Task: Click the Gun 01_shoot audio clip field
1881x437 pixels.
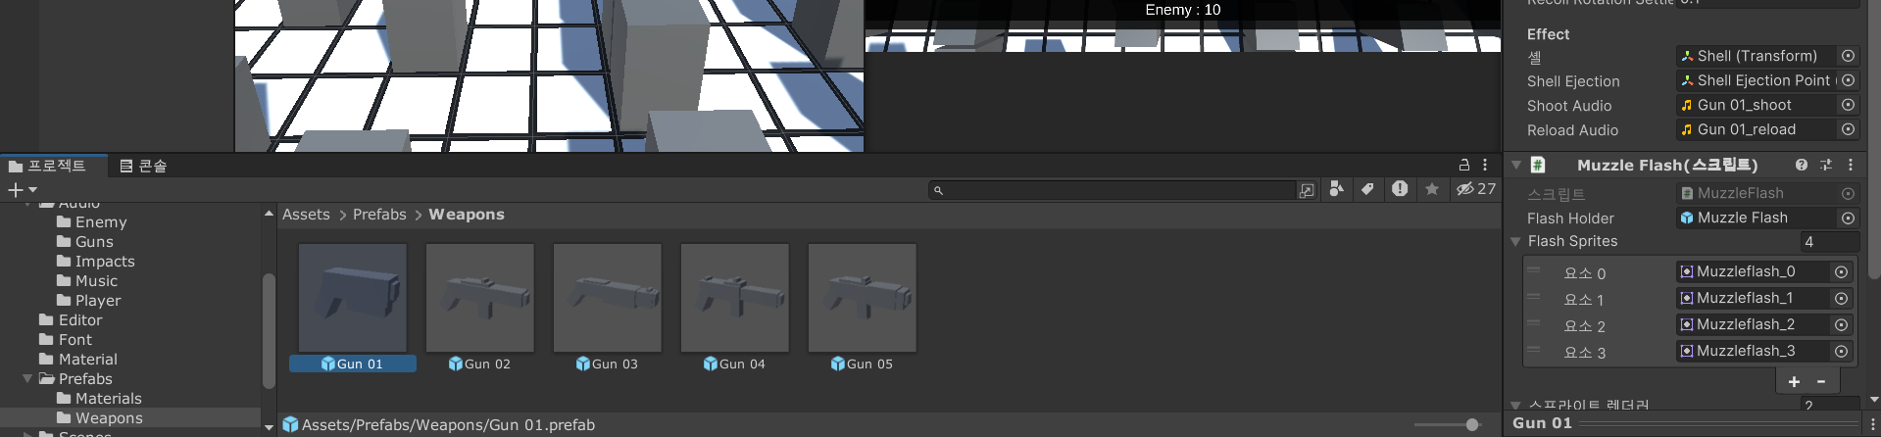Action: pyautogui.click(x=1757, y=105)
